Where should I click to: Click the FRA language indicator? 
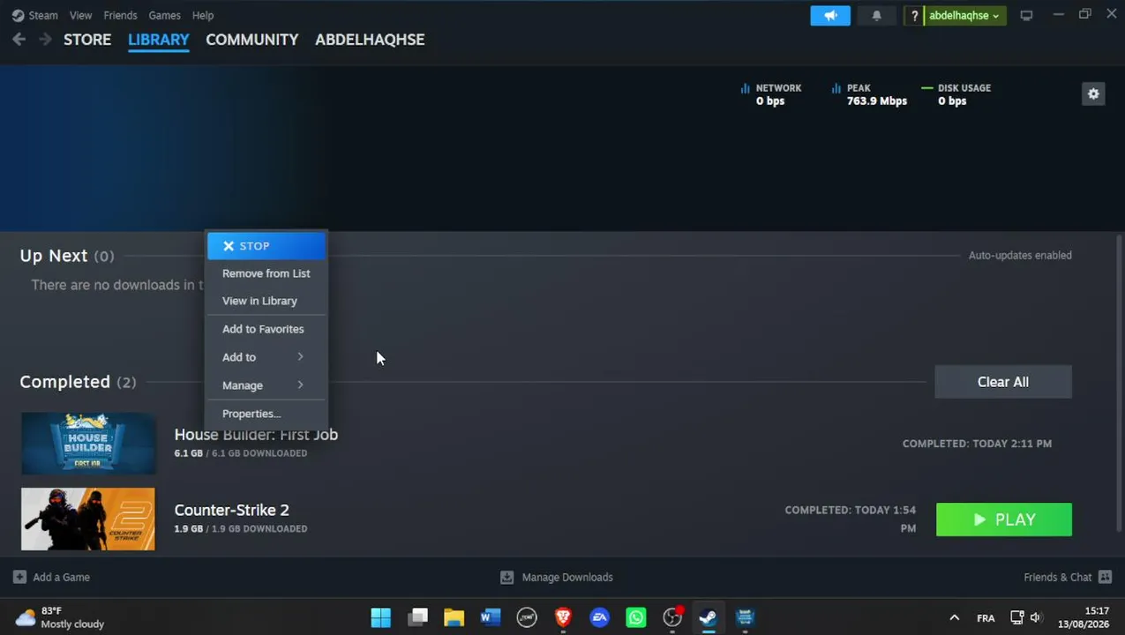tap(986, 617)
